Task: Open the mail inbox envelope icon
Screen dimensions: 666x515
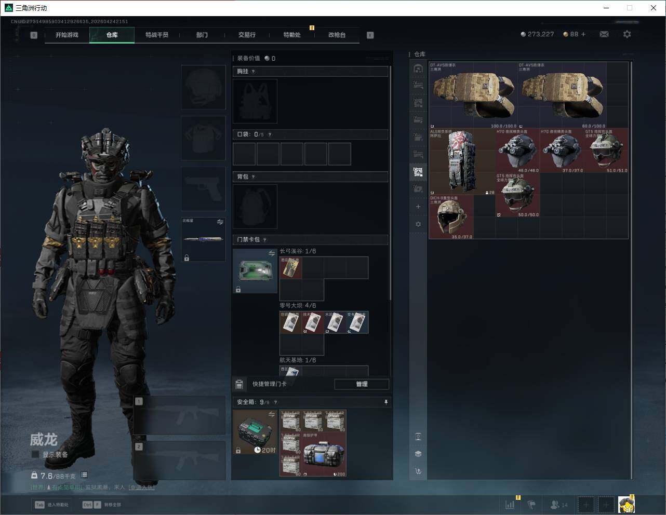Action: coord(604,34)
